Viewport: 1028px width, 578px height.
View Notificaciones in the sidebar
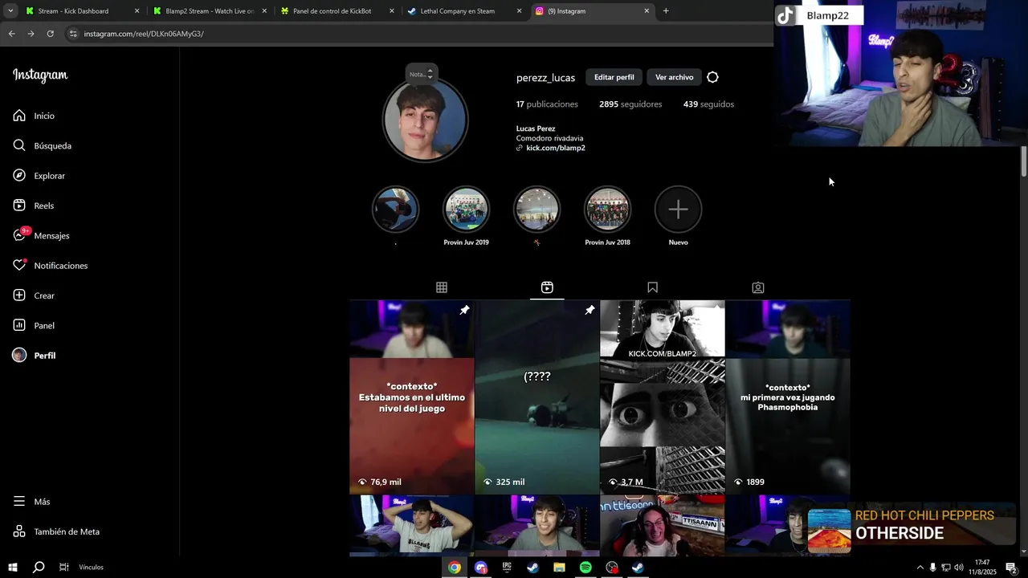coord(51,266)
